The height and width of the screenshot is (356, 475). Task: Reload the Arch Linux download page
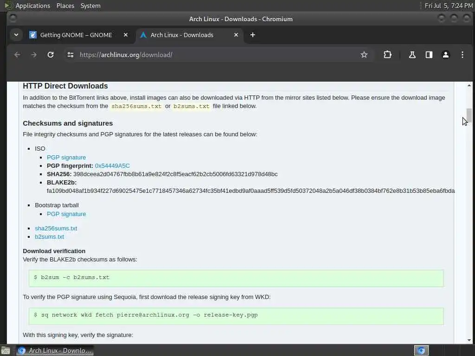pos(51,55)
